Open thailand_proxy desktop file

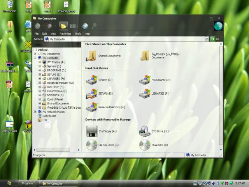point(66,6)
